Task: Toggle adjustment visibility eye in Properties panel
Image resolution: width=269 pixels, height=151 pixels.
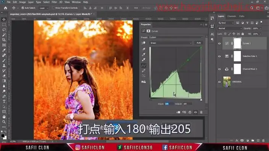Action: (196, 112)
